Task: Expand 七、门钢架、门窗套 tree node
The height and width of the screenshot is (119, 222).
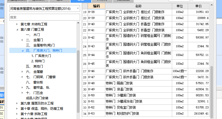Action: pyautogui.click(x=22, y=77)
